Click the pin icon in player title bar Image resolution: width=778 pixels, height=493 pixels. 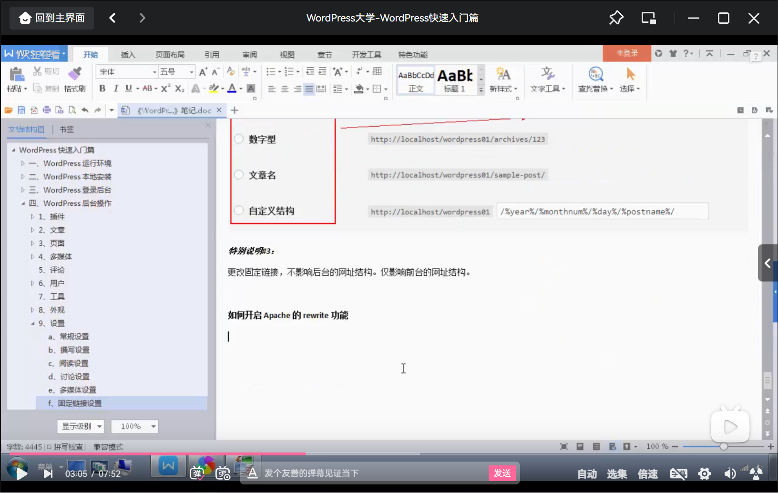pos(616,18)
